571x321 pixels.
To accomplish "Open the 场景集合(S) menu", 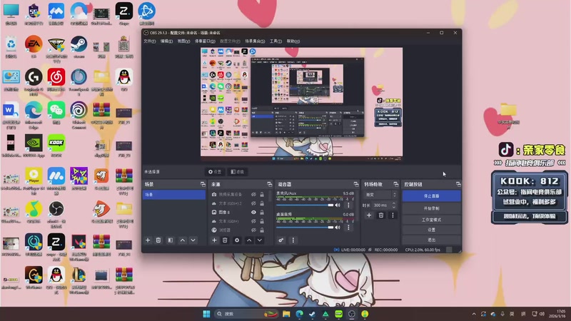I will [255, 41].
